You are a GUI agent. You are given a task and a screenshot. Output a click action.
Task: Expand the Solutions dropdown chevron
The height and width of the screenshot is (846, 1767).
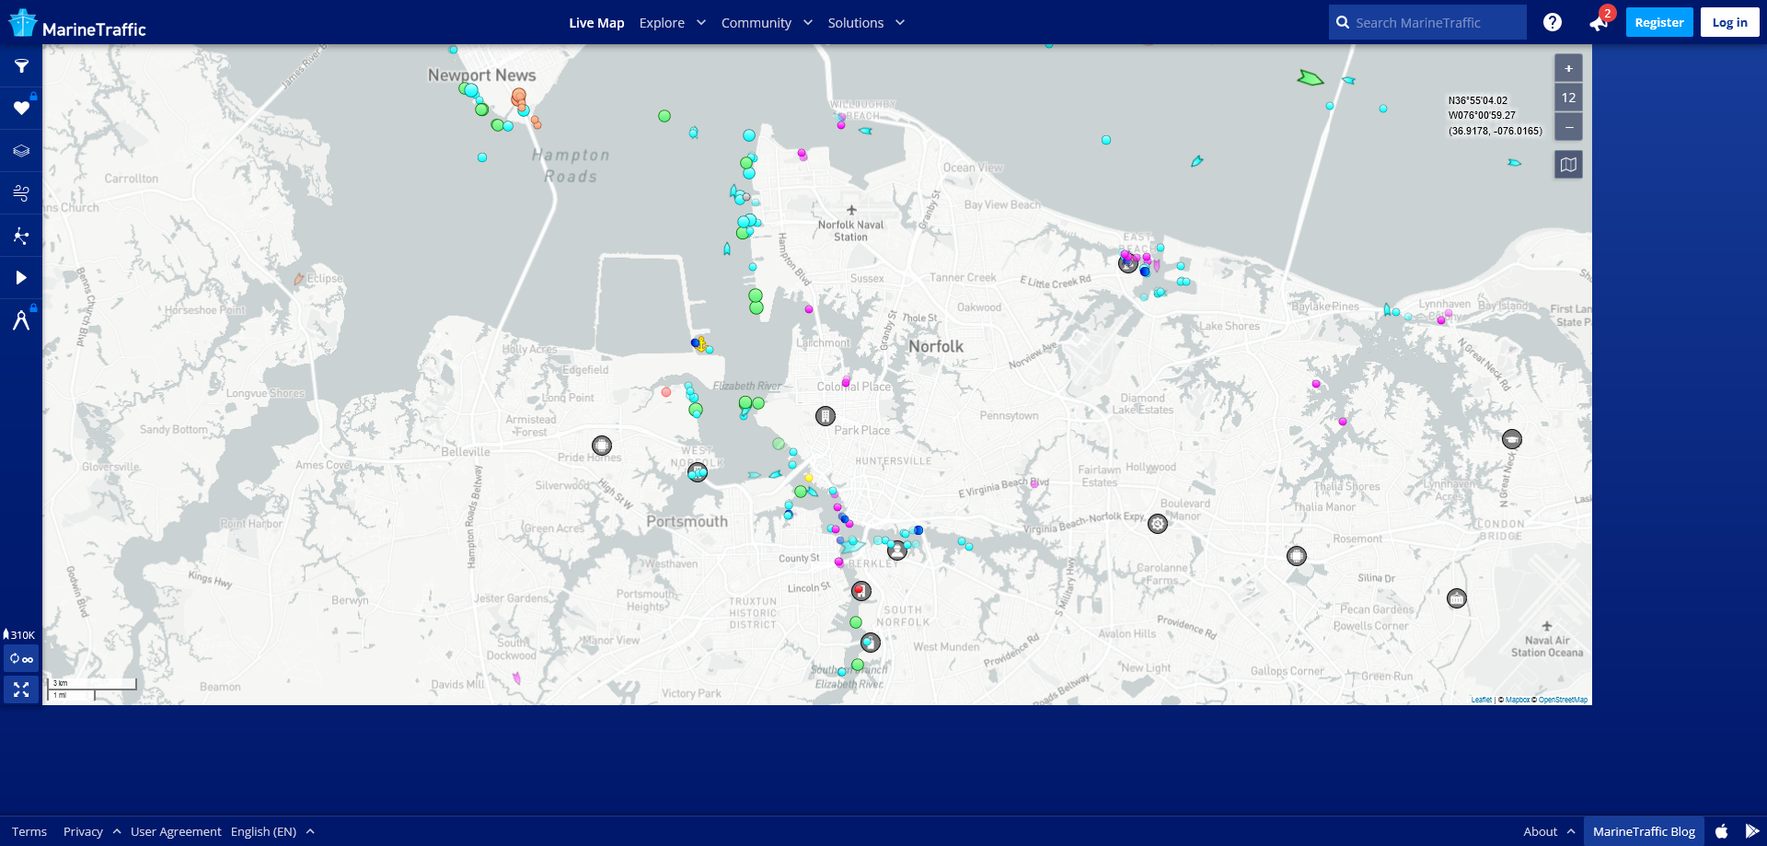pos(900,22)
